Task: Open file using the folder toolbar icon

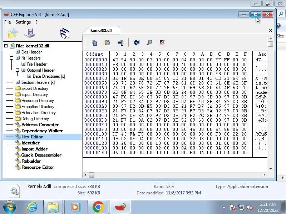Action: click(x=13, y=33)
